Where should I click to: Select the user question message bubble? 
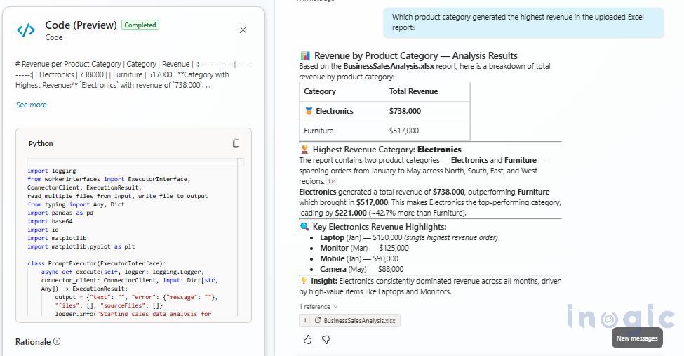click(523, 22)
